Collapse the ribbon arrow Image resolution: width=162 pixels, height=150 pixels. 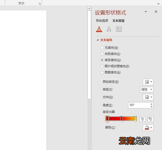pyautogui.click(x=158, y=4)
